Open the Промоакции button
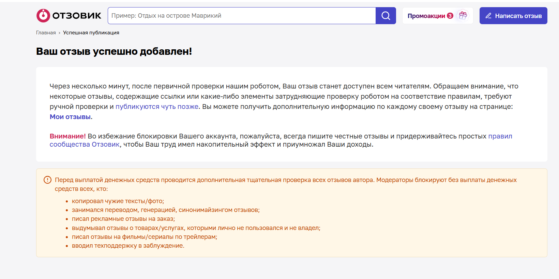The image size is (559, 279). 426,16
